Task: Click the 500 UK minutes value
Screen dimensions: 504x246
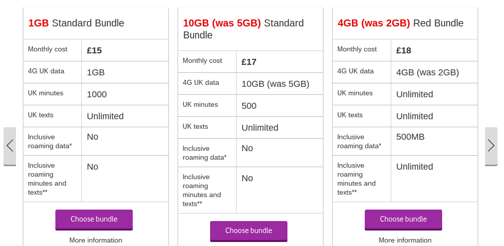Action: point(249,106)
